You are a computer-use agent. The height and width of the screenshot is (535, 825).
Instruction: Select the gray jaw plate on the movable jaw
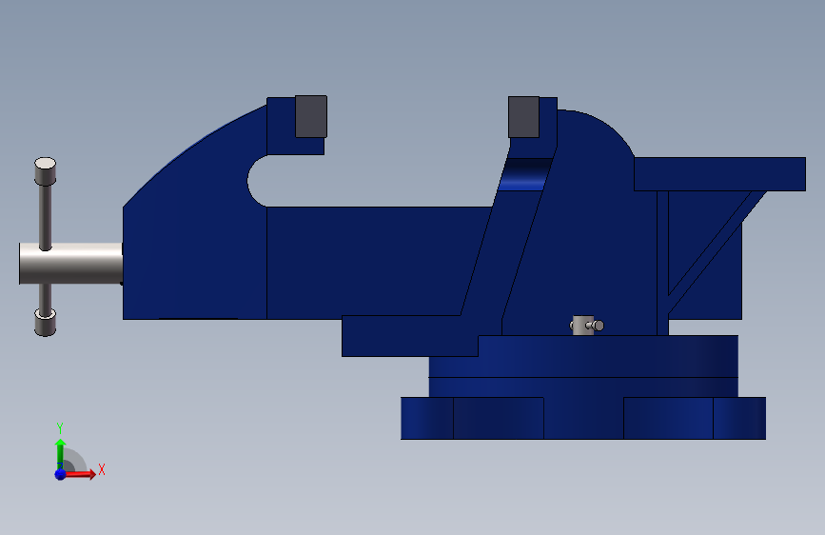pyautogui.click(x=311, y=116)
